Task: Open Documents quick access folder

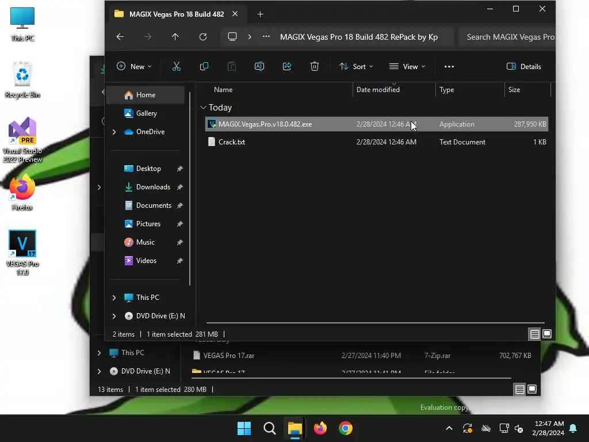Action: coord(146,205)
